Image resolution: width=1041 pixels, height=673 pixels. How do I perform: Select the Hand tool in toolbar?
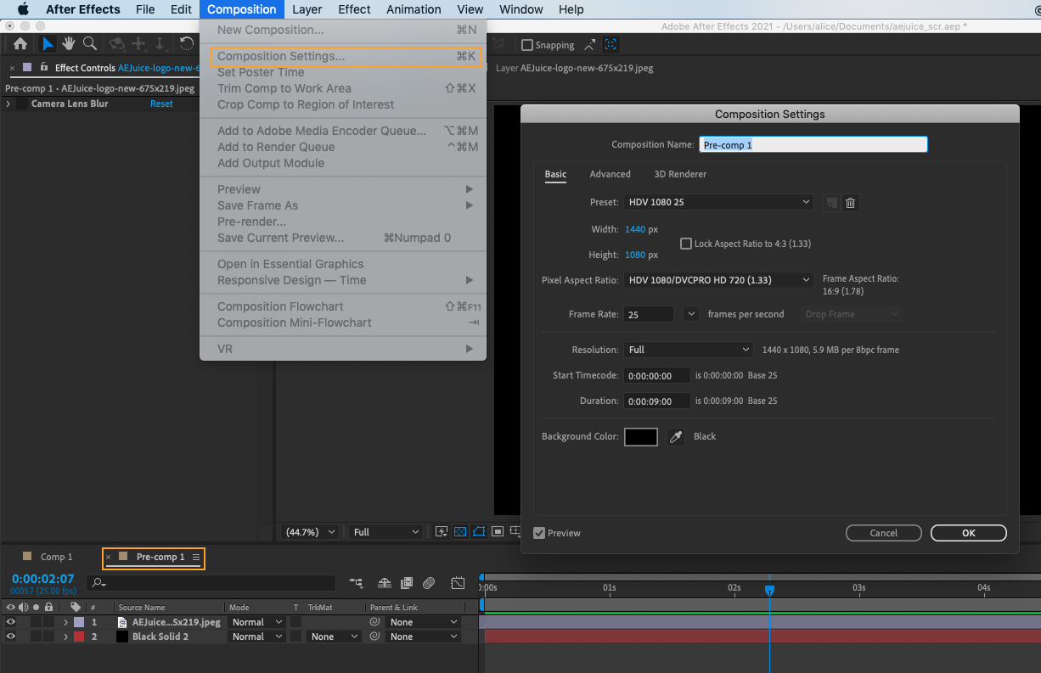pyautogui.click(x=69, y=44)
